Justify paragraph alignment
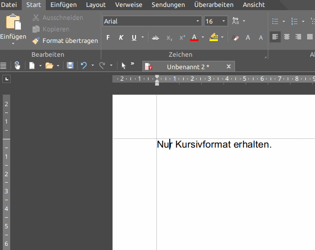Screen dimensions: 315x250 pyautogui.click(x=310, y=37)
